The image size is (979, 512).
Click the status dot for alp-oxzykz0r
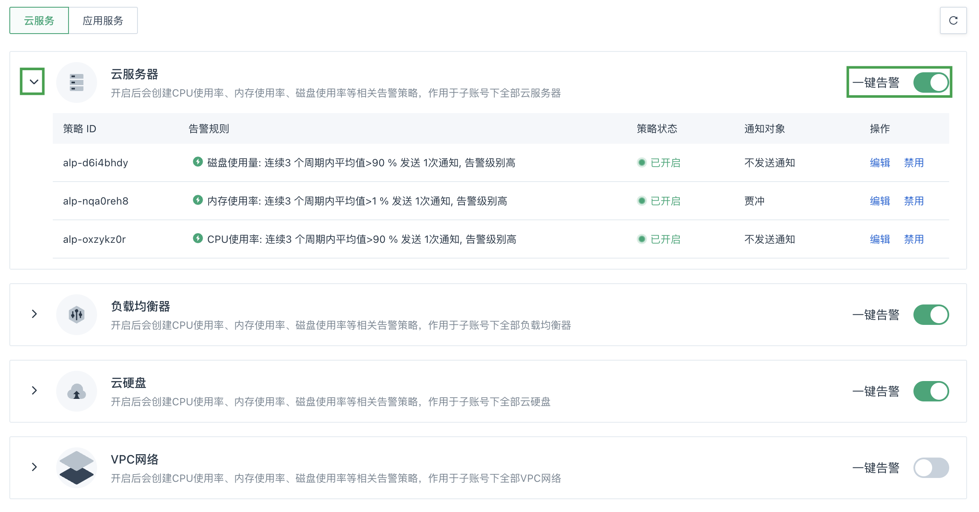pos(642,239)
